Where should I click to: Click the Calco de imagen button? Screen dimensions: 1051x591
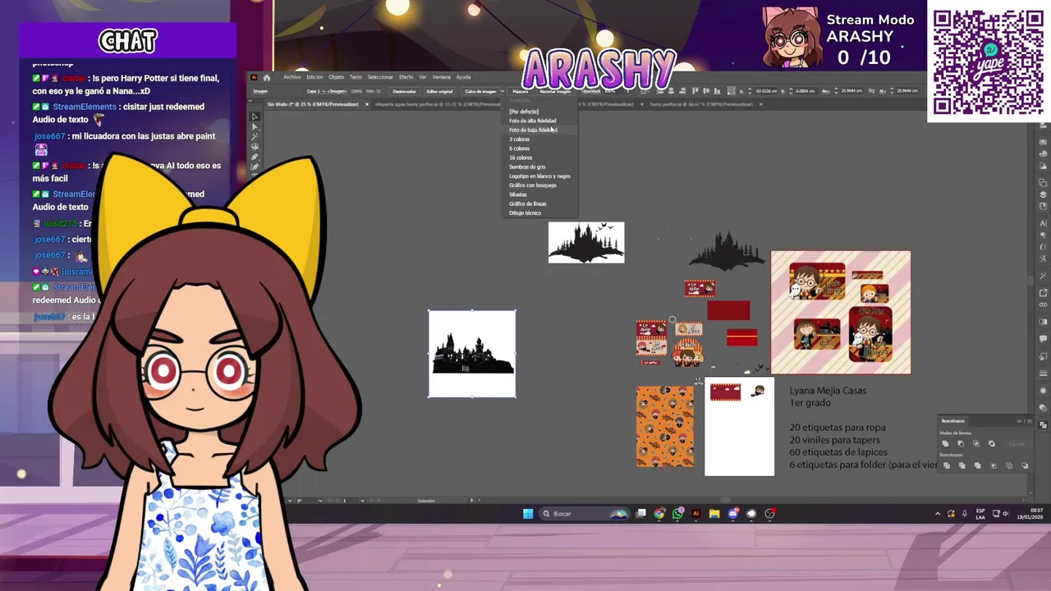pos(480,91)
